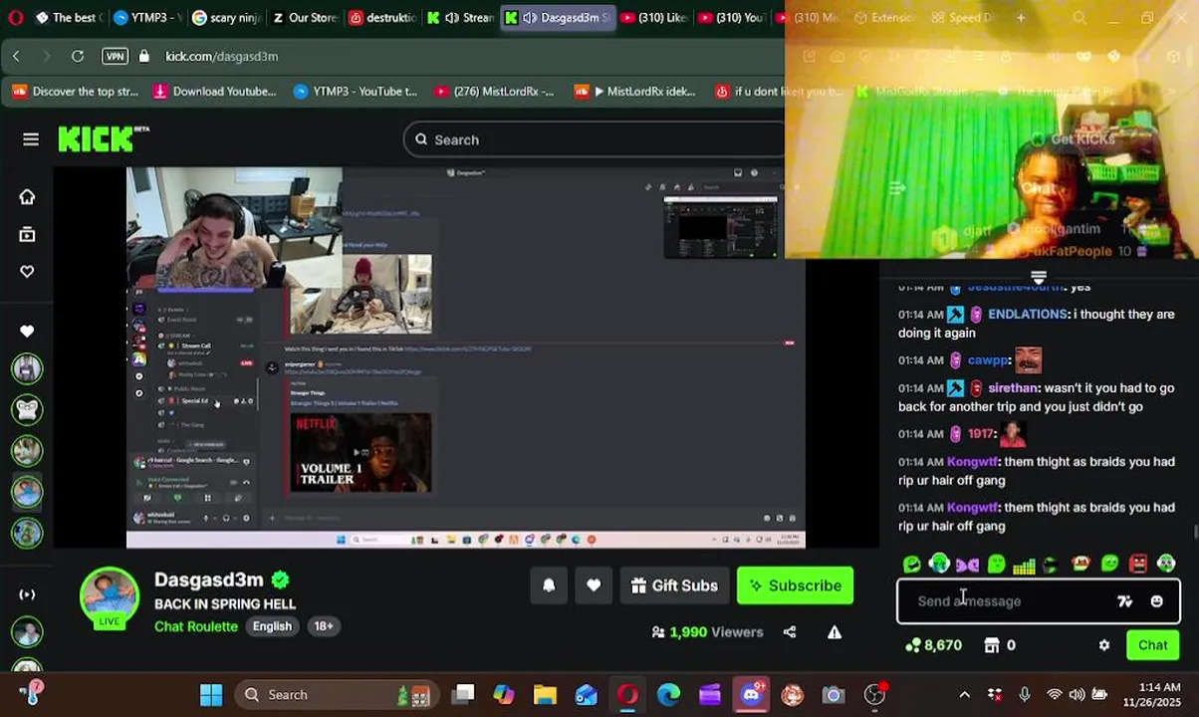
Task: Switch to The best browser tab
Action: (68, 17)
